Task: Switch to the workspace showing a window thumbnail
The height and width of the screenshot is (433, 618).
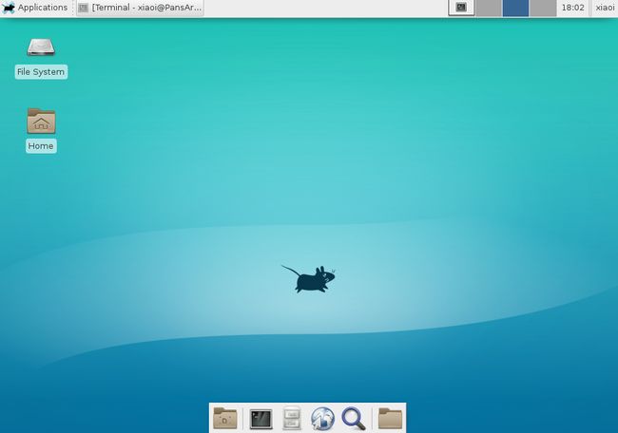Action: [x=461, y=8]
